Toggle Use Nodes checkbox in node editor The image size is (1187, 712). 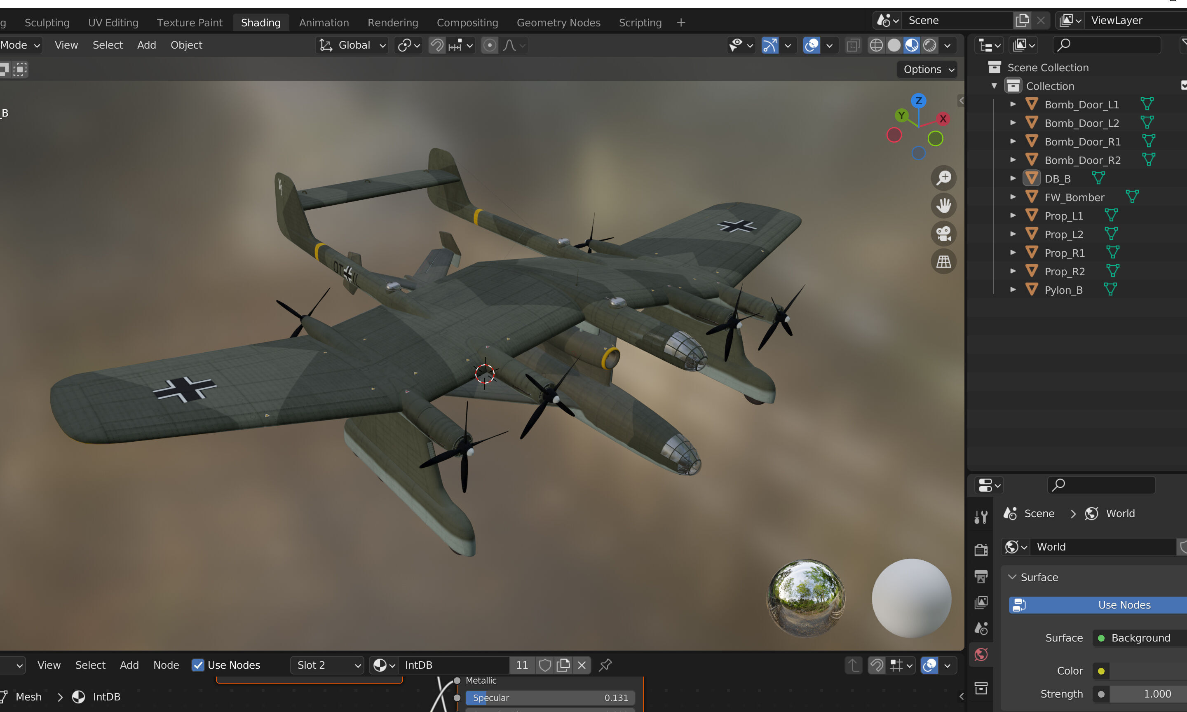[x=198, y=665]
